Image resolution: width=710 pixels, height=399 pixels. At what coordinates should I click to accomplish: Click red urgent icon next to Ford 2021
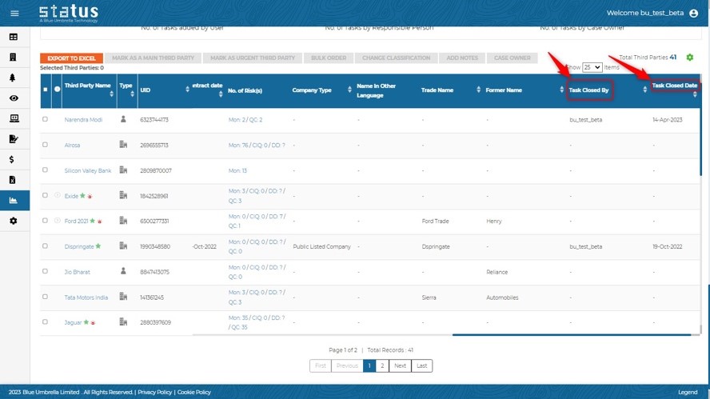(100, 221)
